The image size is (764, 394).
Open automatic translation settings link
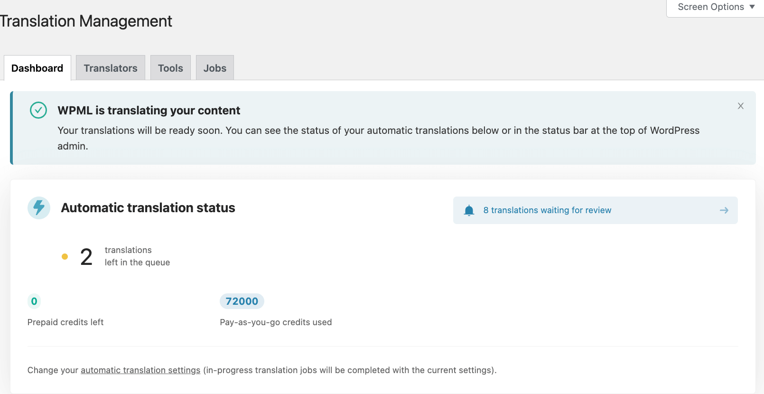point(140,370)
